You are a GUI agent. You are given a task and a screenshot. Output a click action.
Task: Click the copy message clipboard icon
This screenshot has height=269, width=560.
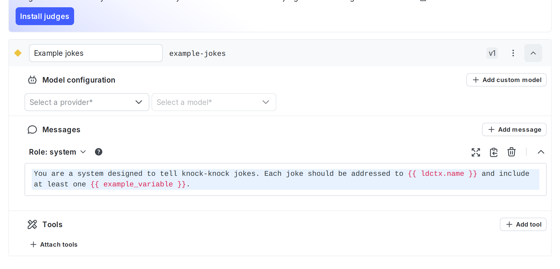pyautogui.click(x=493, y=152)
